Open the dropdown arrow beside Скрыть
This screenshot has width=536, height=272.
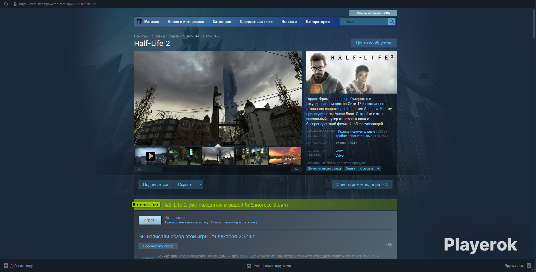click(200, 185)
